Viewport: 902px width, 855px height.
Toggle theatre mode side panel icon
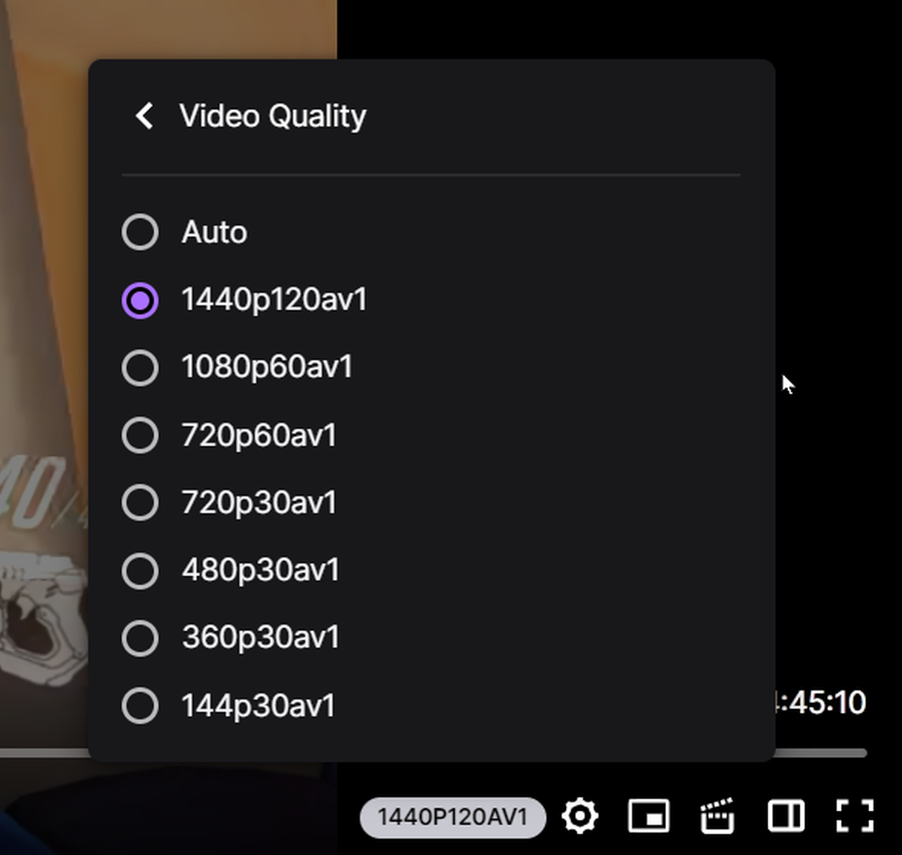pos(785,817)
